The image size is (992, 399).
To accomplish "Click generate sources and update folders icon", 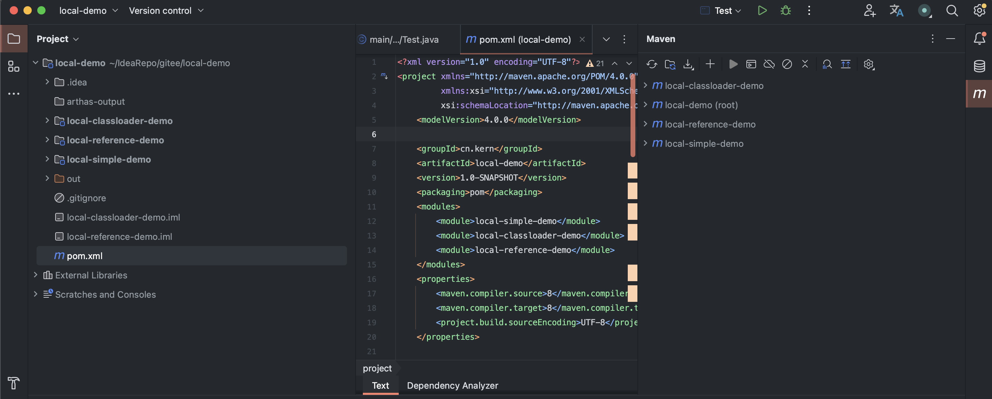I will click(x=670, y=64).
